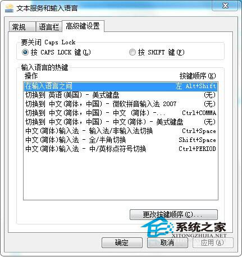Screen dimensions: 242x257
Task: Click the dialog title bar icon
Action: pyautogui.click(x=10, y=8)
